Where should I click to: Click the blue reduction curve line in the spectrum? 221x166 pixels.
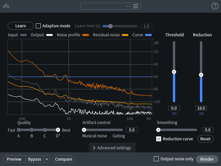pos(80,77)
